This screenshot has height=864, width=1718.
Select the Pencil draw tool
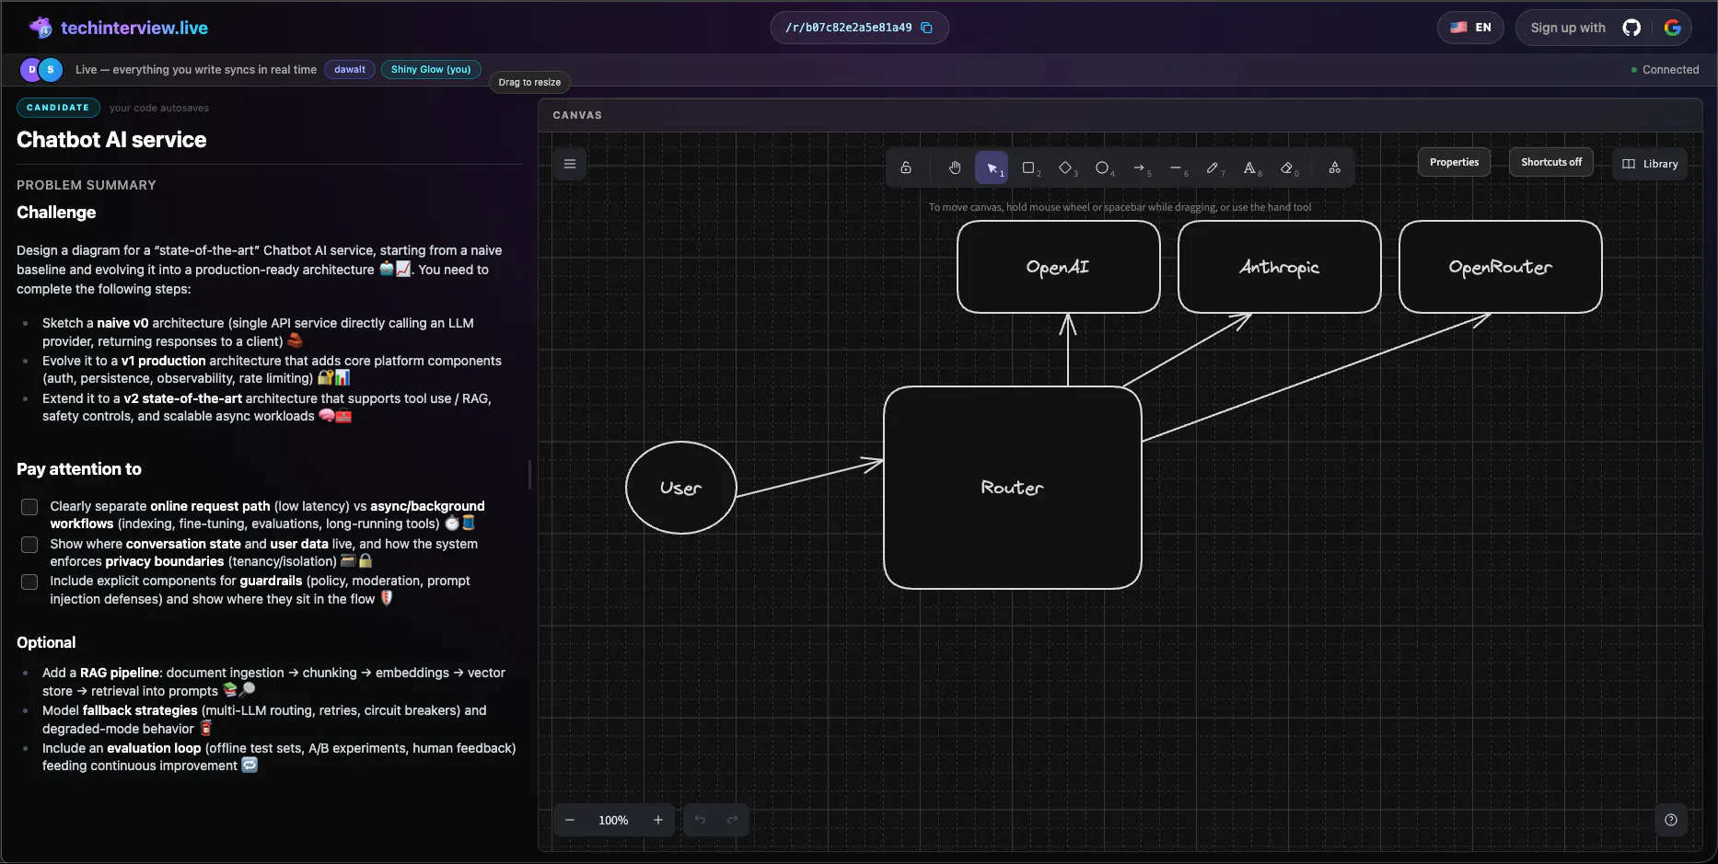click(1213, 167)
